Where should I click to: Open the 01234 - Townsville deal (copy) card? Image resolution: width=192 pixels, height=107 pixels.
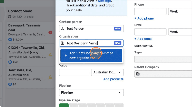pos(31,55)
